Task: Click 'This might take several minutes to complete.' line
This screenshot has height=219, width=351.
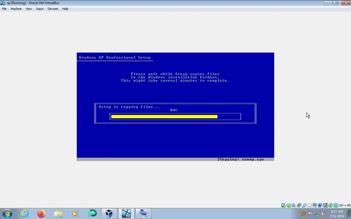Action: click(x=175, y=80)
